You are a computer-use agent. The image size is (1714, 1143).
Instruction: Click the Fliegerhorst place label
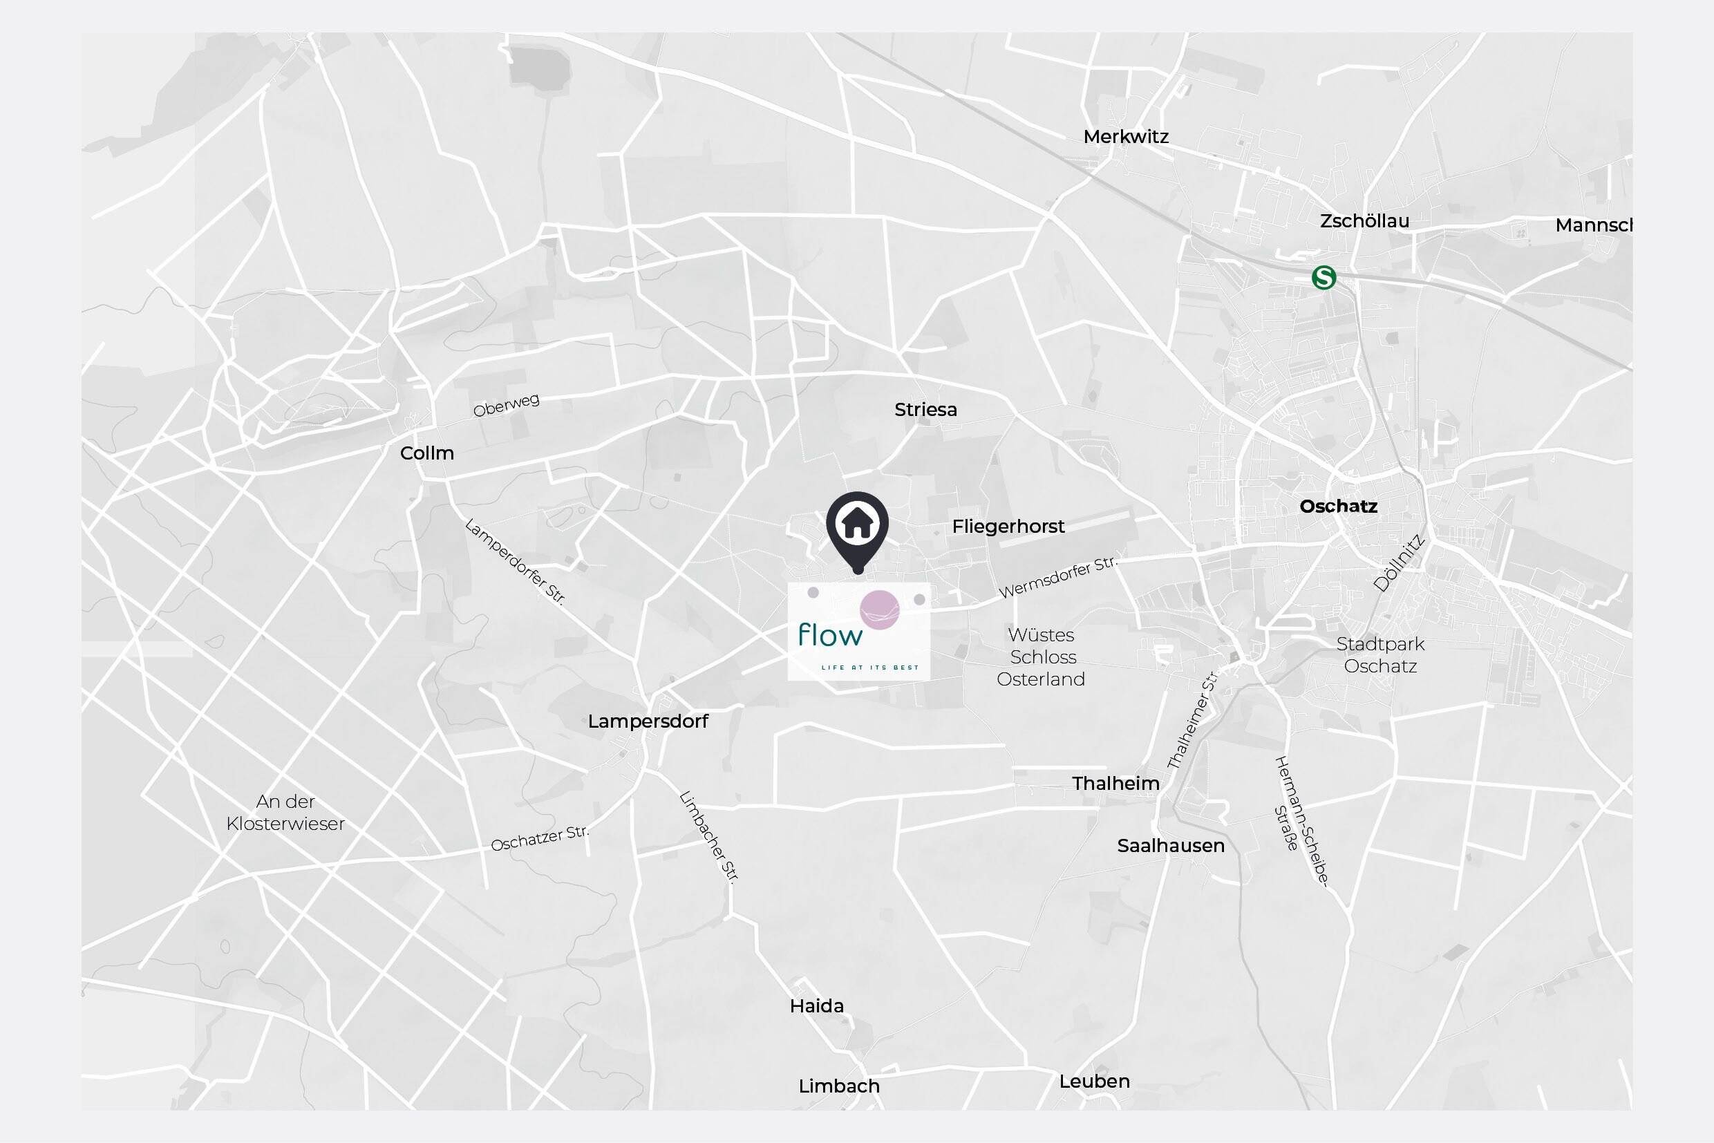(1008, 527)
